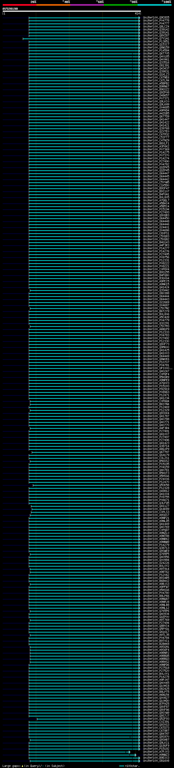Select the UniRef100_Q19UF9 label

[x=156, y=746]
